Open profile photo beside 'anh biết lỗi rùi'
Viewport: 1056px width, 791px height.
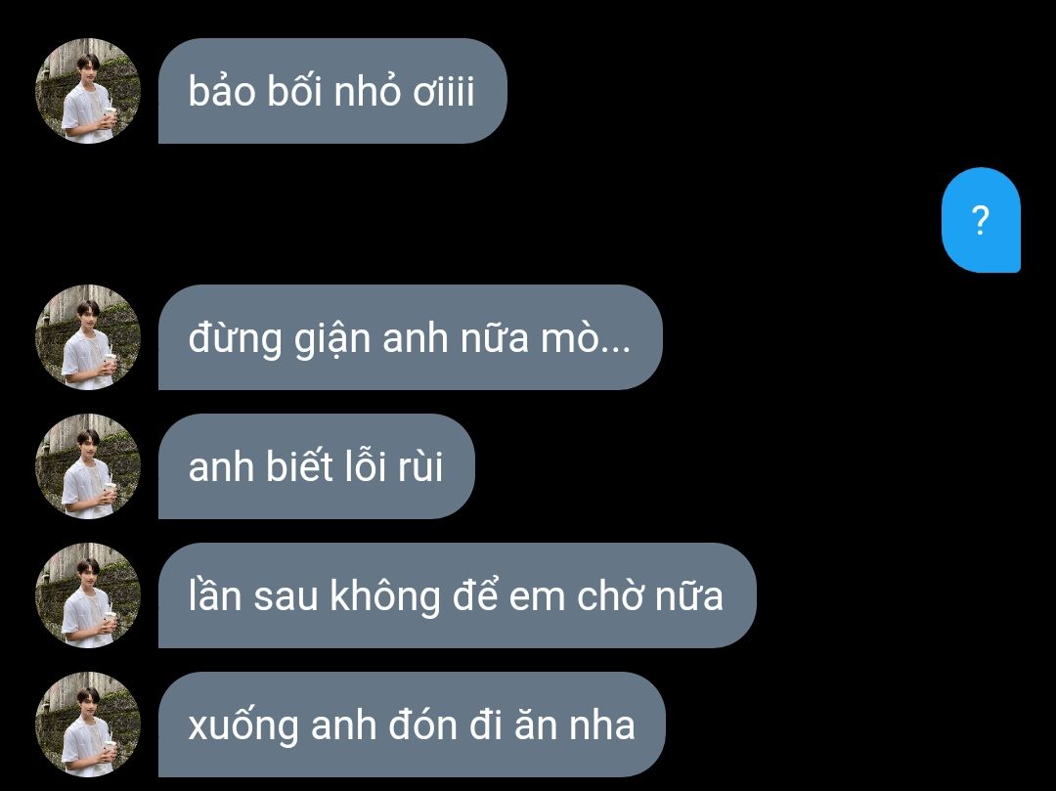[x=88, y=466]
